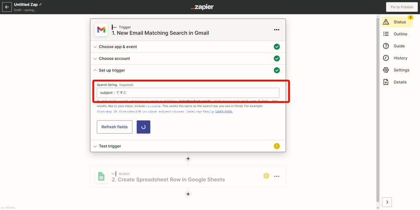Edit the Untitled Zap name pencil icon

click(x=40, y=5)
